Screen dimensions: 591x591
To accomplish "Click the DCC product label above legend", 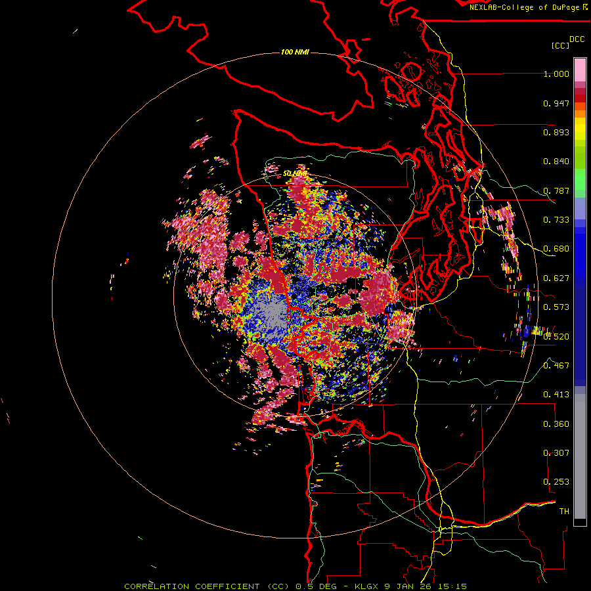I will (x=577, y=39).
